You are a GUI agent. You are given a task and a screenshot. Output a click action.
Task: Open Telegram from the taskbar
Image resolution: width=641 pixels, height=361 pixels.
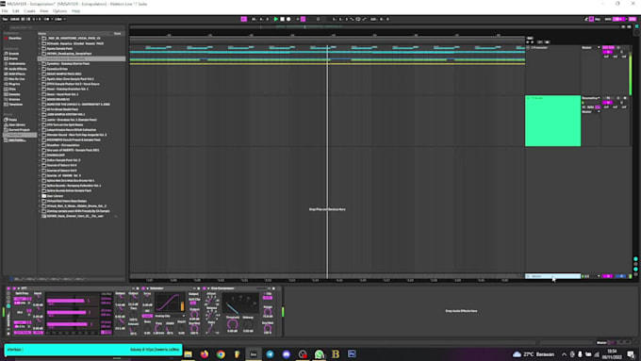[x=270, y=354]
